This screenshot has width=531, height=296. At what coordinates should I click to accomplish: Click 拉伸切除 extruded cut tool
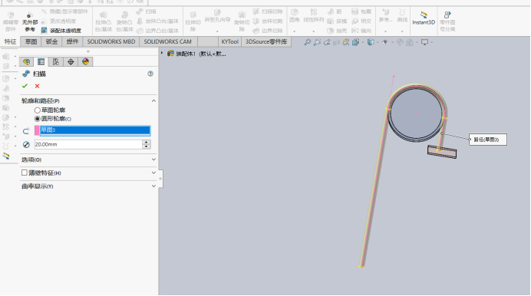(193, 21)
